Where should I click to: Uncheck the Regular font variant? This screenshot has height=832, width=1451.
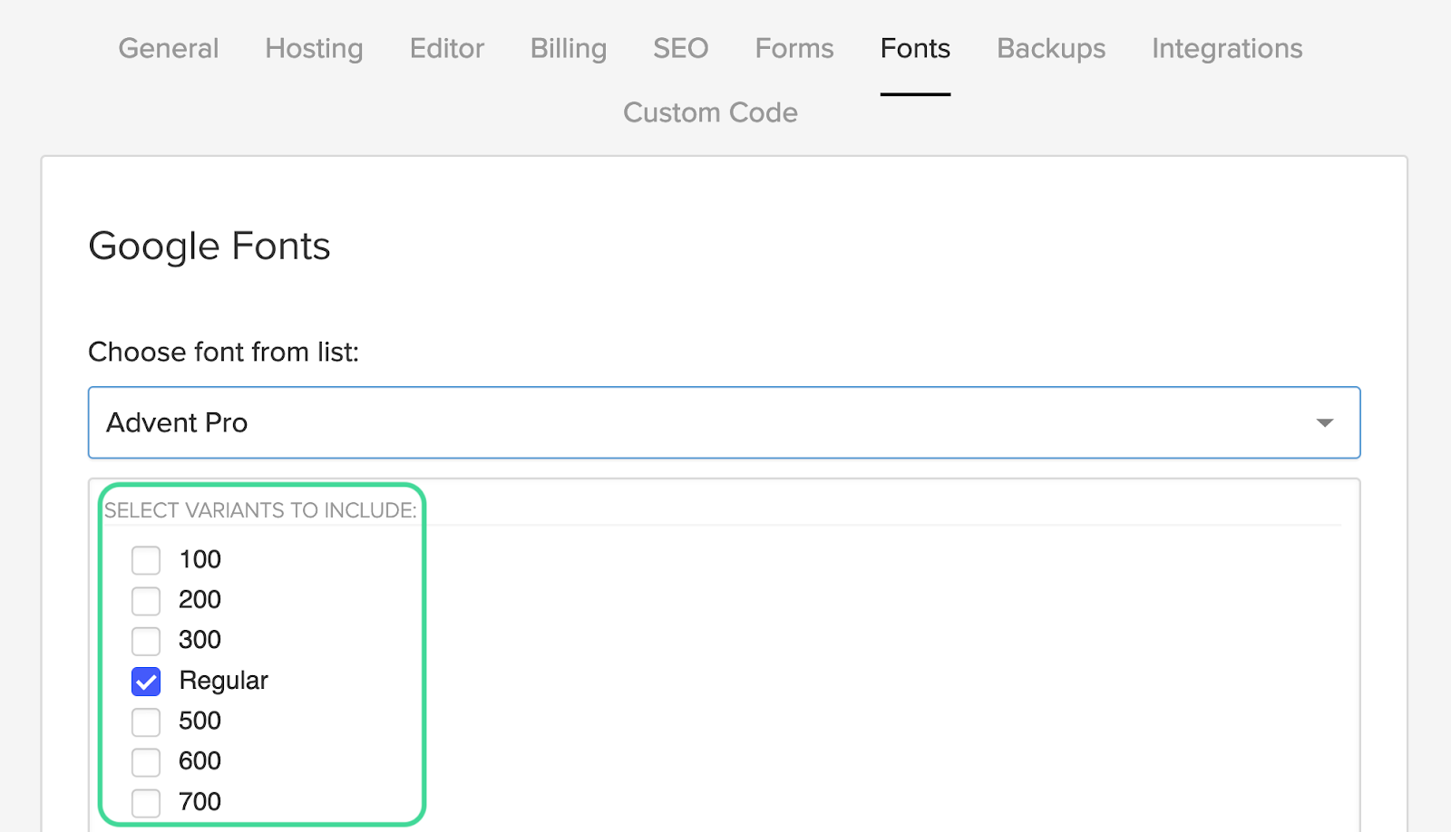click(145, 682)
